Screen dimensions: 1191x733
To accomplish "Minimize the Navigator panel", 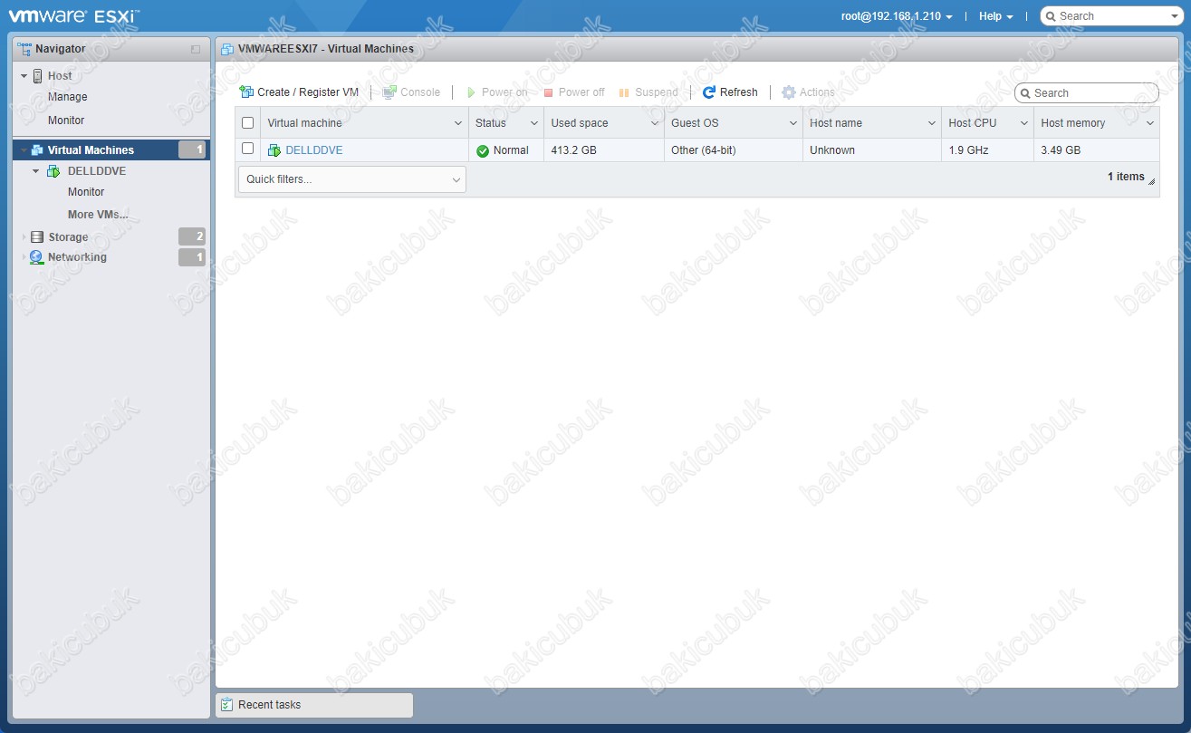I will [196, 49].
